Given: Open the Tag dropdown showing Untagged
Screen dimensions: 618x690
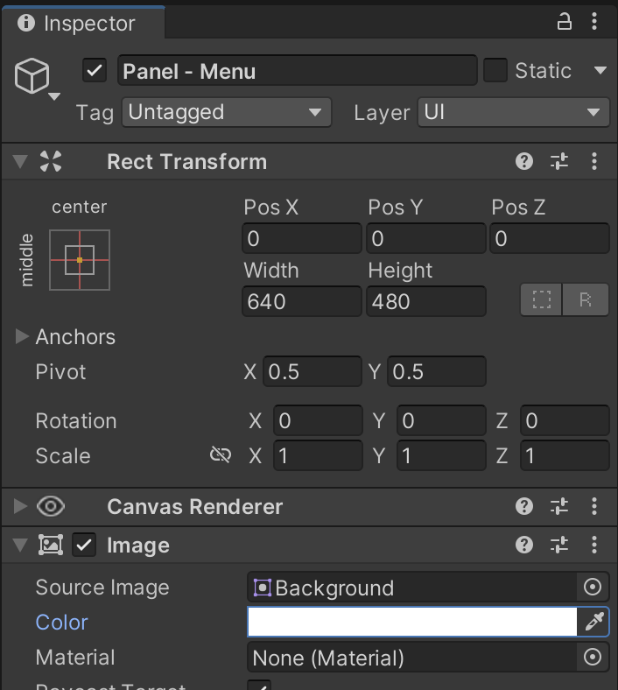Looking at the screenshot, I should point(226,112).
